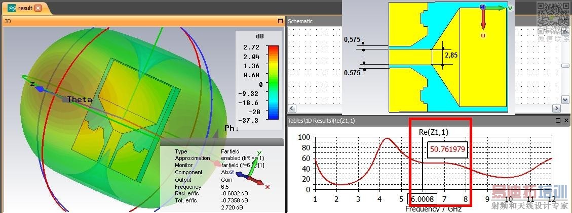Click the farfield dB color scale bar

click(273, 82)
